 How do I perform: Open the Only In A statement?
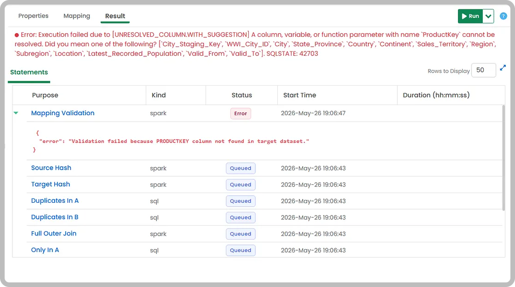click(x=45, y=250)
